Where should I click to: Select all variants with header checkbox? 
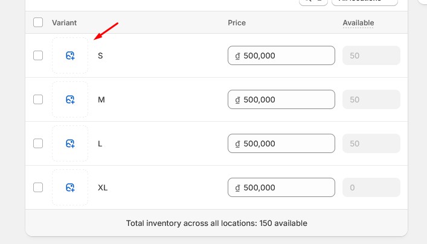click(x=38, y=22)
